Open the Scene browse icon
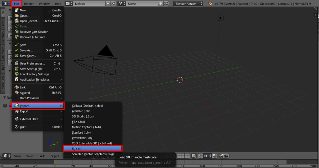This screenshot has height=168, width=319. click(122, 3)
